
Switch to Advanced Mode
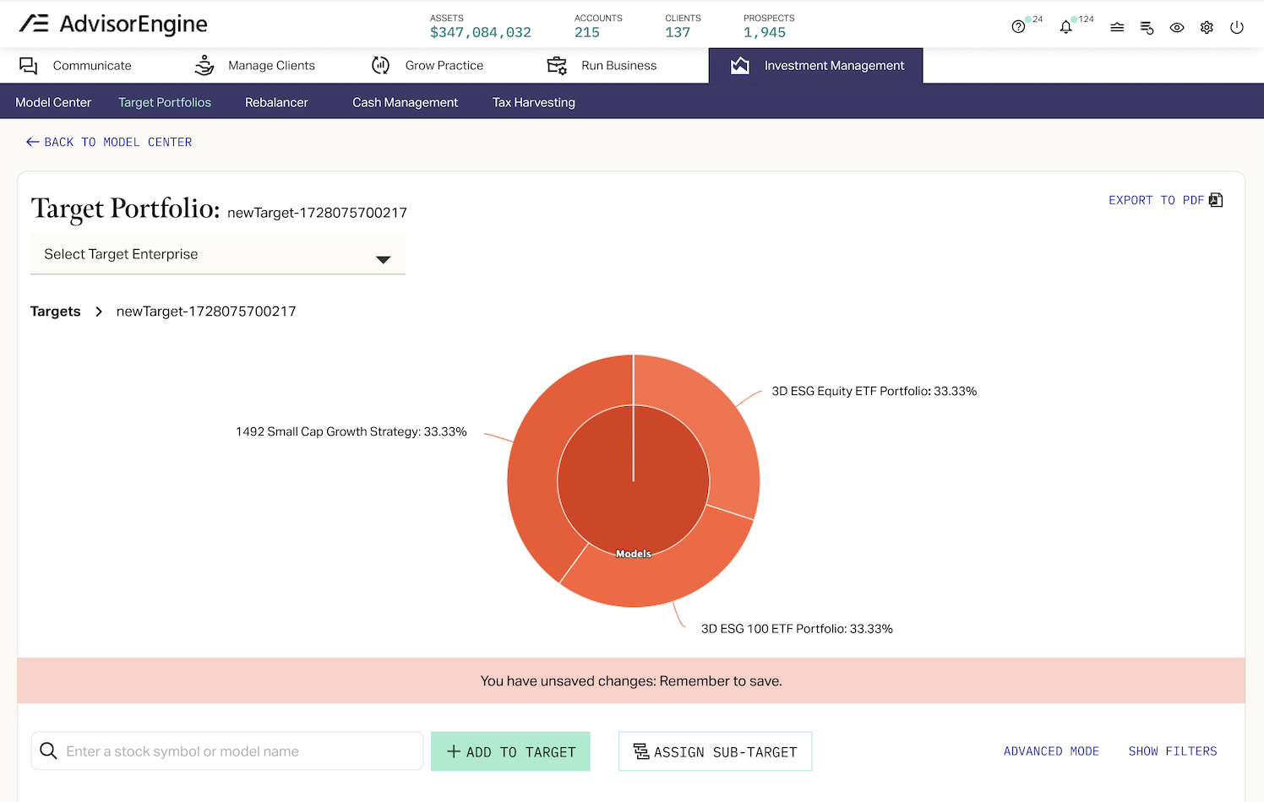tap(1051, 751)
